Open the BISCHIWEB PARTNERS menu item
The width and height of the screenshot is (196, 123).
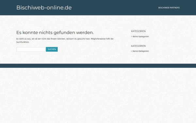(x=169, y=8)
